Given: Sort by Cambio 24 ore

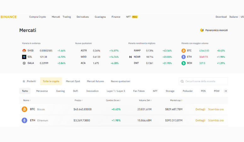Looking at the screenshot, I should click(113, 100).
